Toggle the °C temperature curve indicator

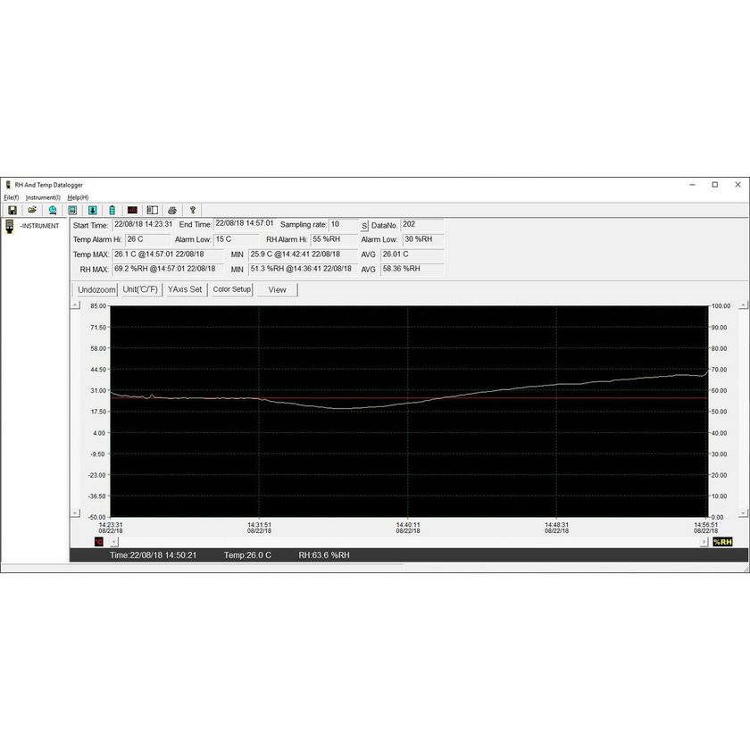click(98, 541)
